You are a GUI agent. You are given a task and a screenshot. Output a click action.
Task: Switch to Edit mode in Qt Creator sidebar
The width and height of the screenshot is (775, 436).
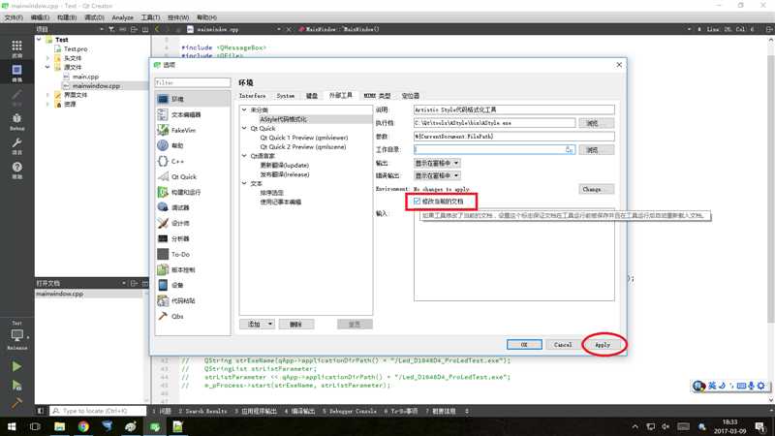(16, 73)
